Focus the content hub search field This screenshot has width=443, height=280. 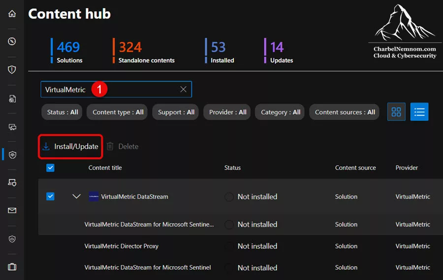coord(116,89)
